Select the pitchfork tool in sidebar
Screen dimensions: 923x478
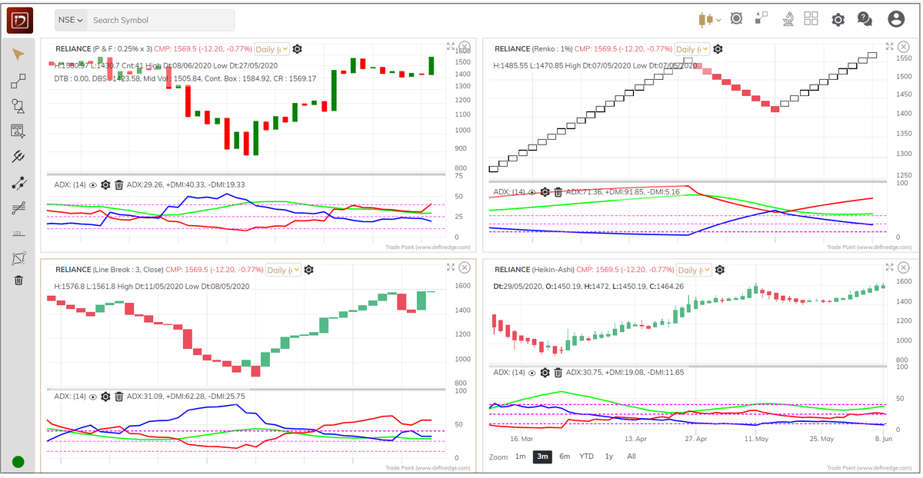tap(18, 158)
